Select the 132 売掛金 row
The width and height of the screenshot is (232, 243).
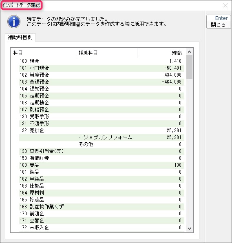point(102,130)
